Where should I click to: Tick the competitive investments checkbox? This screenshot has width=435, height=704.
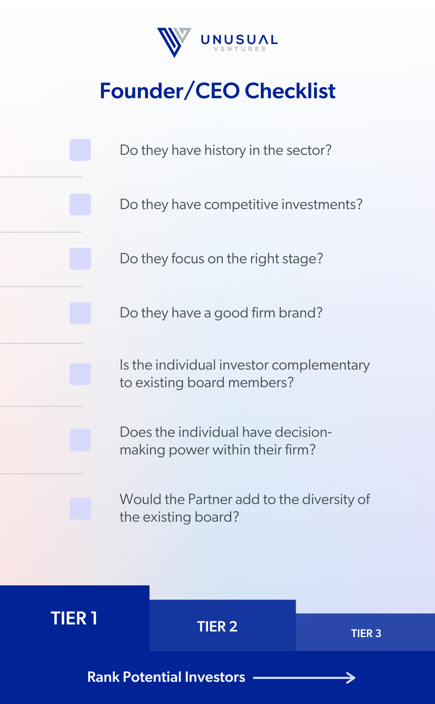(x=80, y=204)
